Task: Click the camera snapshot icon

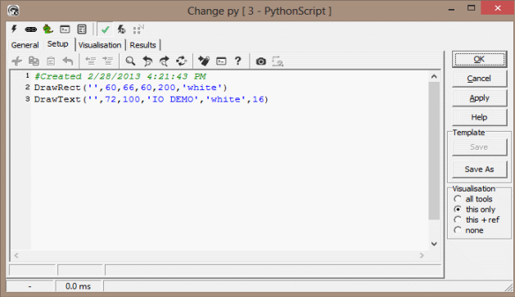Action: coord(261,61)
